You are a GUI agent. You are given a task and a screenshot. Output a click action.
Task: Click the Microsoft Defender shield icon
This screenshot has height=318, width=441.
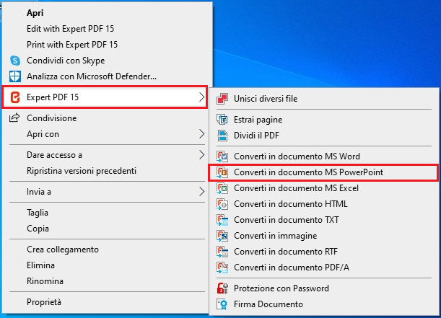click(15, 76)
